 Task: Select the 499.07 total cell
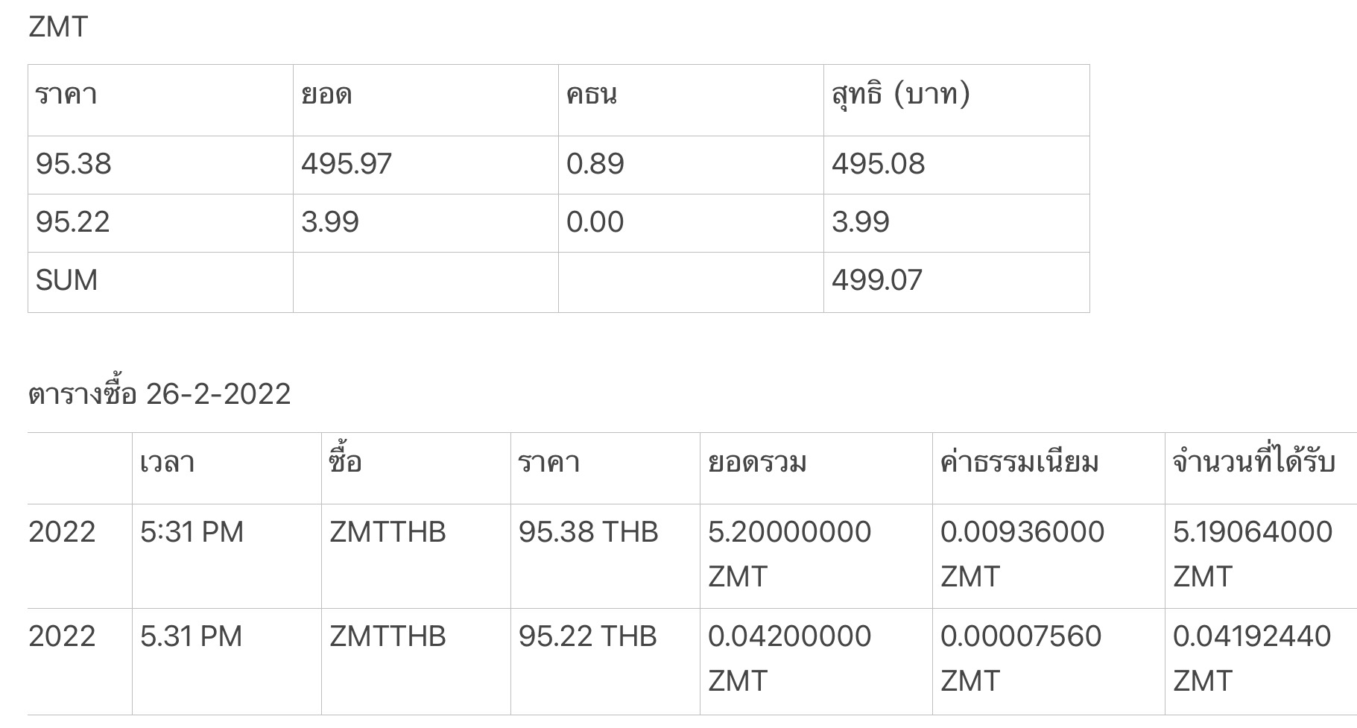[956, 282]
